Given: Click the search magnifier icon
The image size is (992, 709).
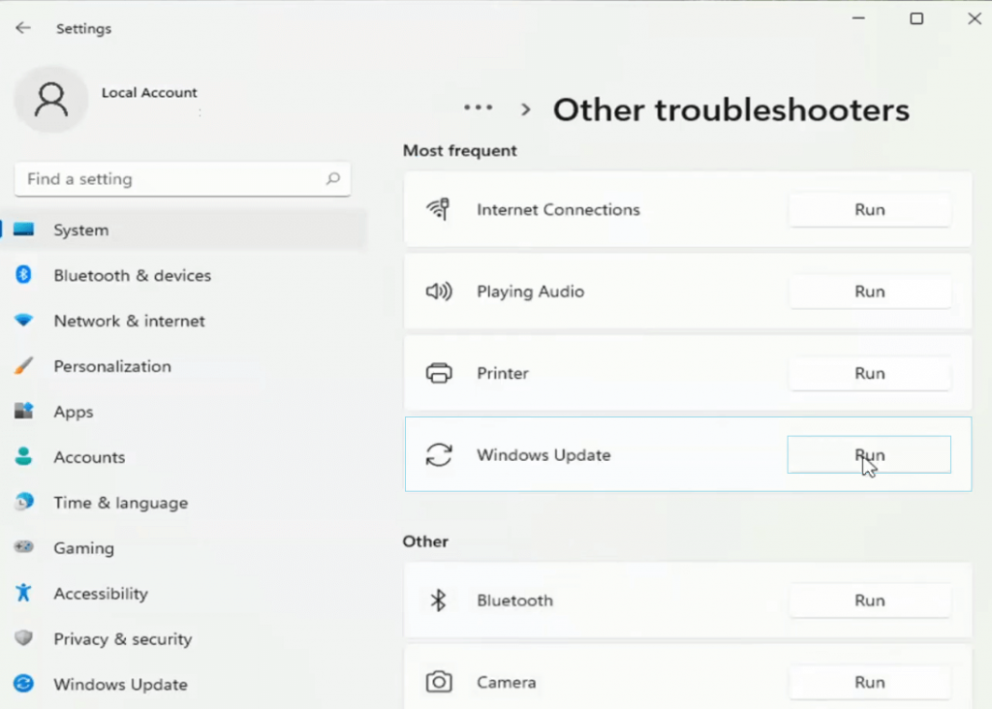Looking at the screenshot, I should pyautogui.click(x=332, y=179).
